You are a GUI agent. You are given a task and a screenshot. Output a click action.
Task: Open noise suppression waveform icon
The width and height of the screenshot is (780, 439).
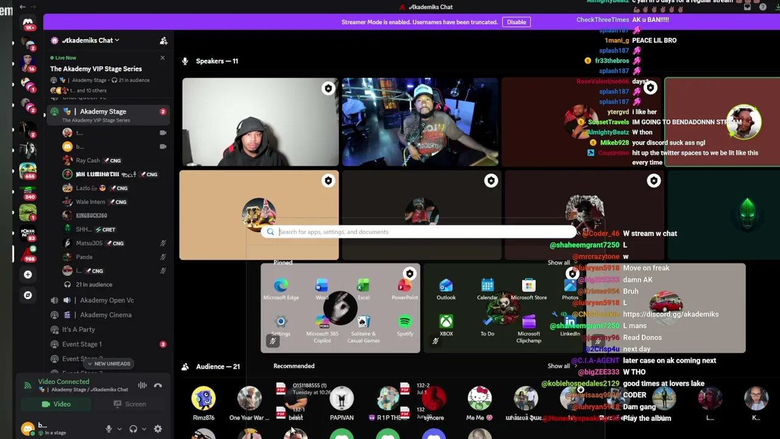(x=142, y=385)
